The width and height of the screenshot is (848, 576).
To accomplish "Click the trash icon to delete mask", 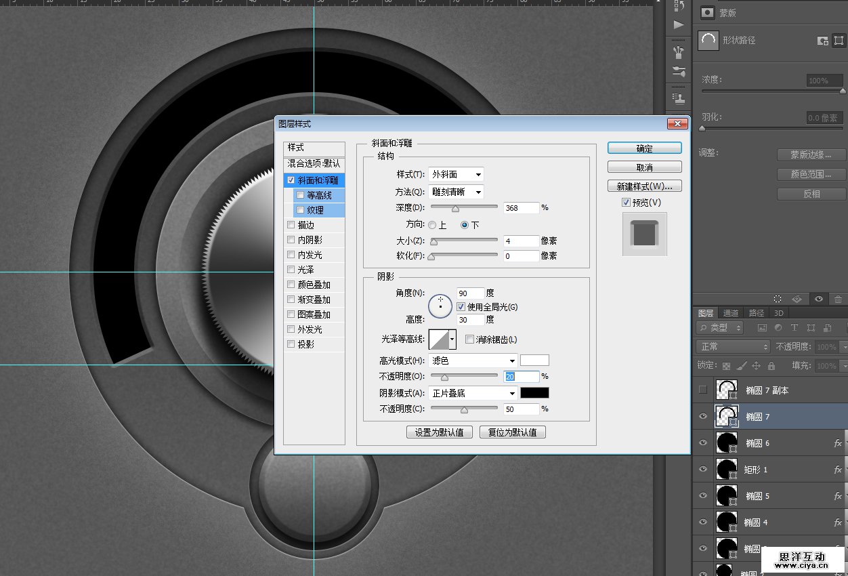I will click(x=839, y=299).
